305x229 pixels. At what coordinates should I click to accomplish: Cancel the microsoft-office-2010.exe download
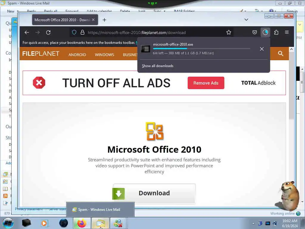262,49
